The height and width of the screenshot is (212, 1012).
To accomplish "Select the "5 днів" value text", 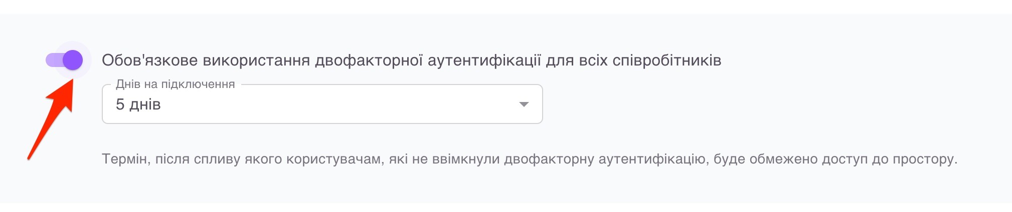I will click(x=138, y=104).
